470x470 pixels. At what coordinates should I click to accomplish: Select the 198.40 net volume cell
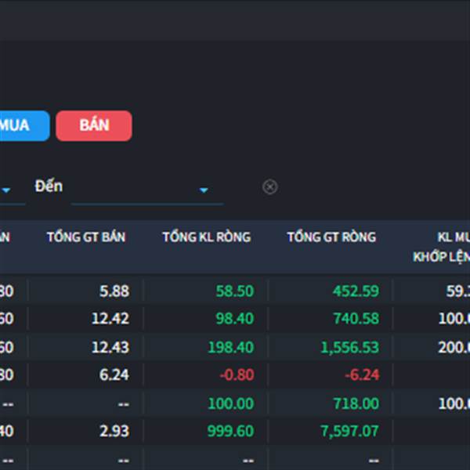[231, 347]
